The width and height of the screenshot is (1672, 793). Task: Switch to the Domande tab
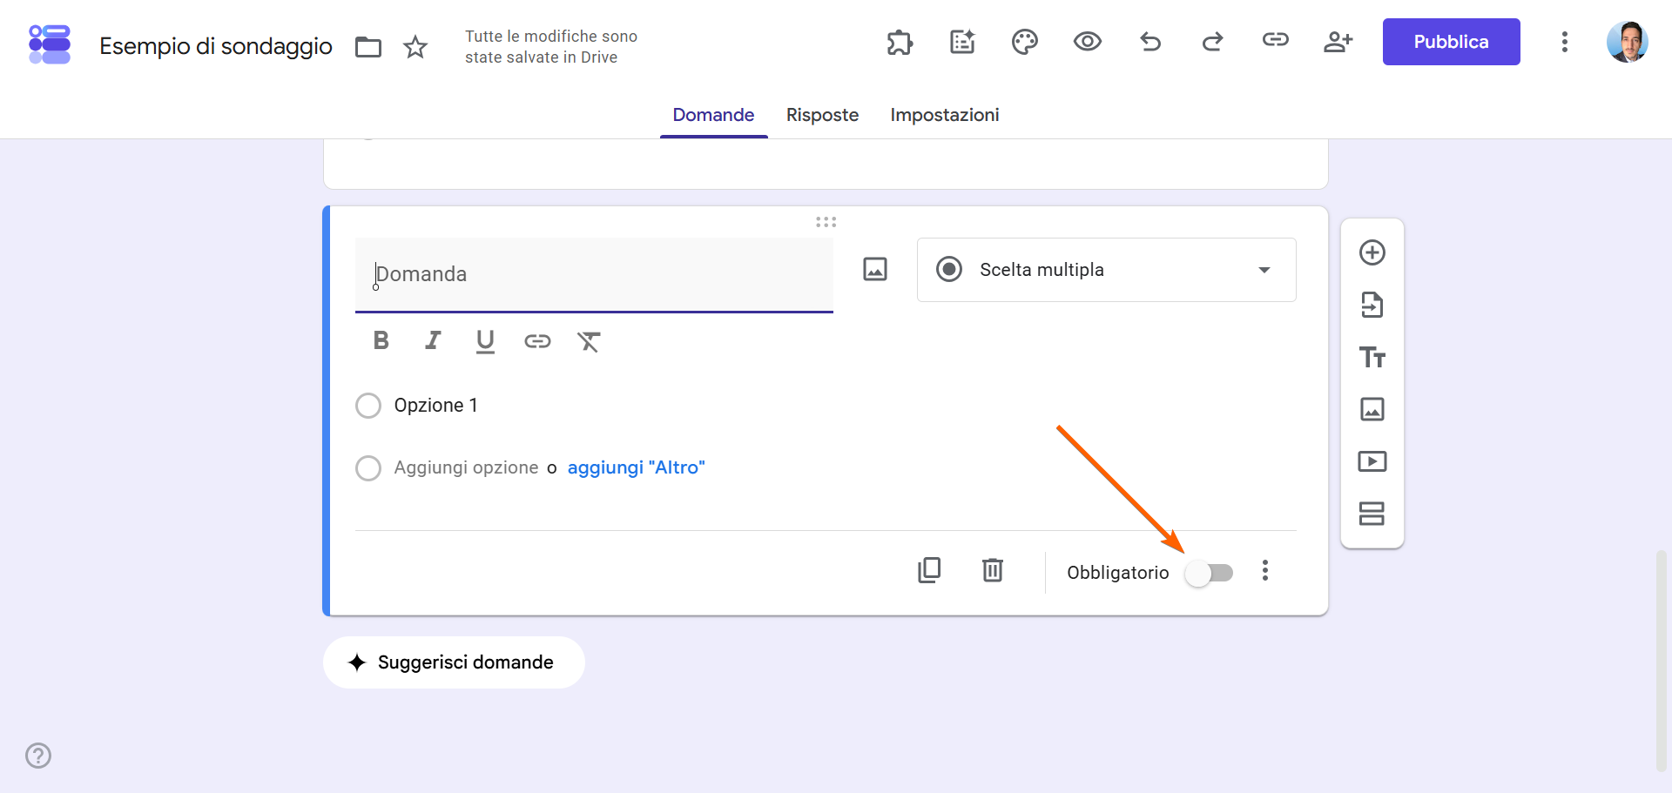713,115
